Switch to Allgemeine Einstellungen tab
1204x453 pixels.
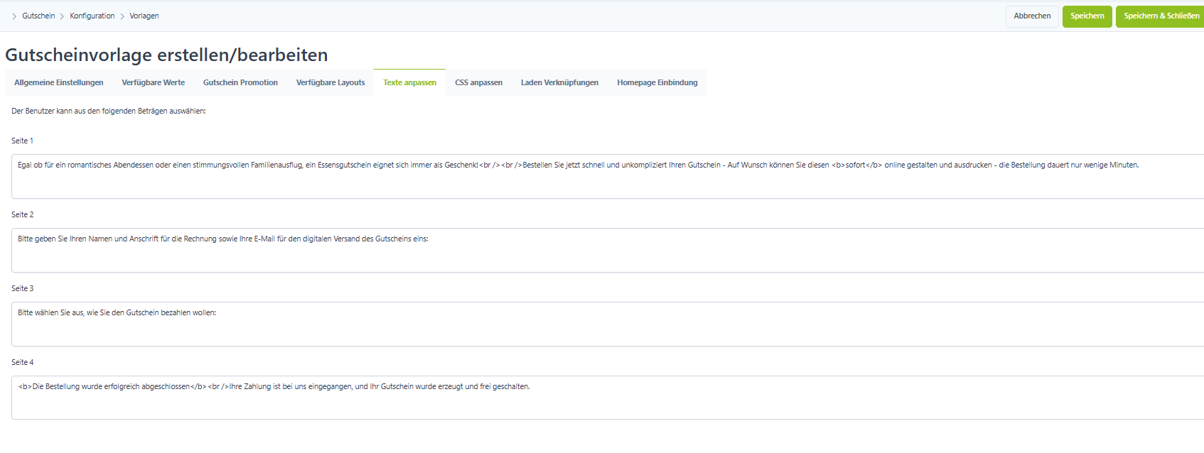(x=59, y=82)
